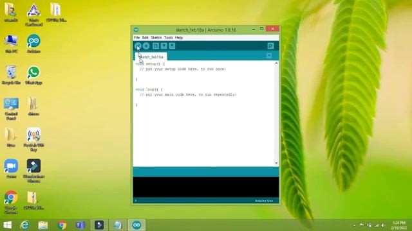Create a new sketch with the New toolbar icon

[x=156, y=46]
